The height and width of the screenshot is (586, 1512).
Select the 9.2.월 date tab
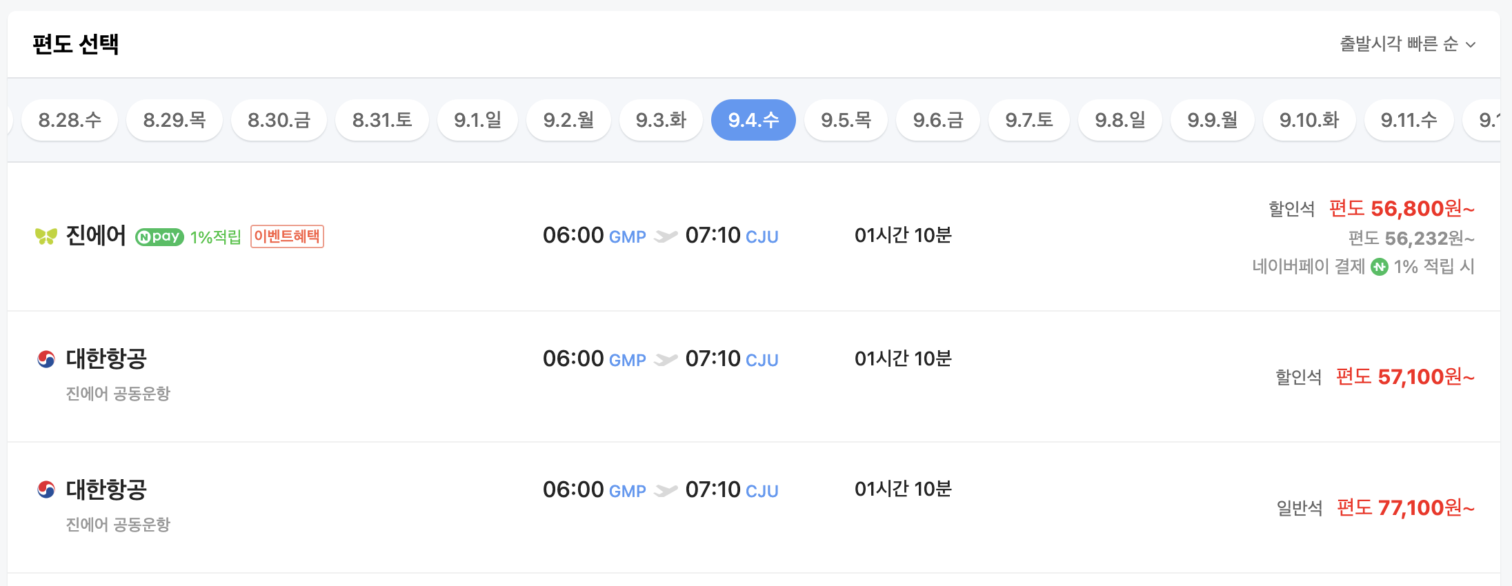point(568,120)
